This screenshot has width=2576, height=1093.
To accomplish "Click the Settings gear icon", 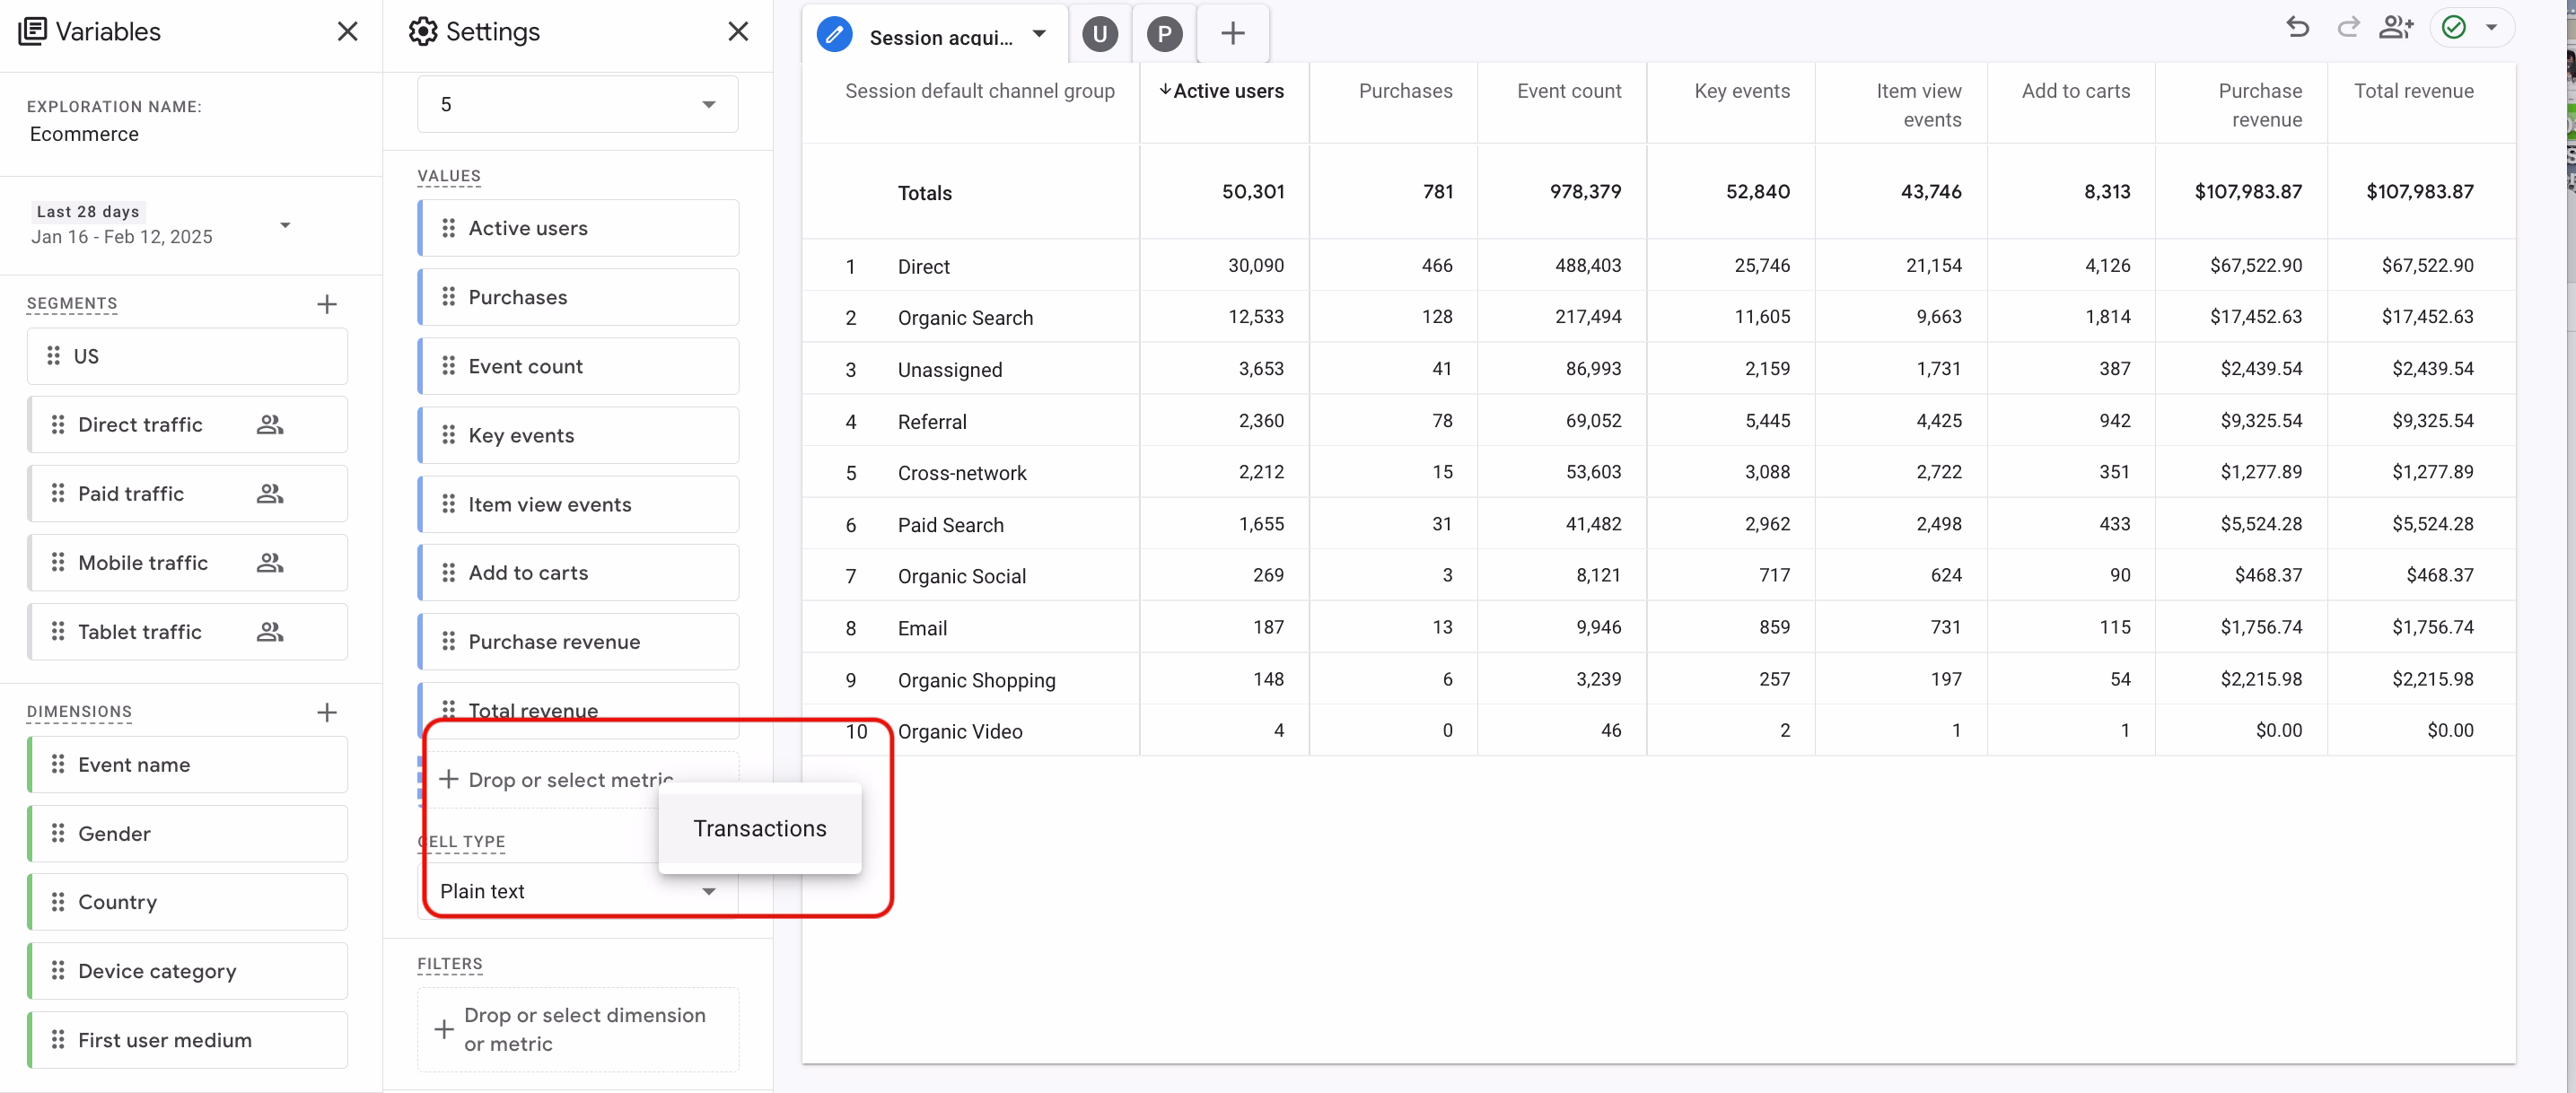I will pos(423,31).
